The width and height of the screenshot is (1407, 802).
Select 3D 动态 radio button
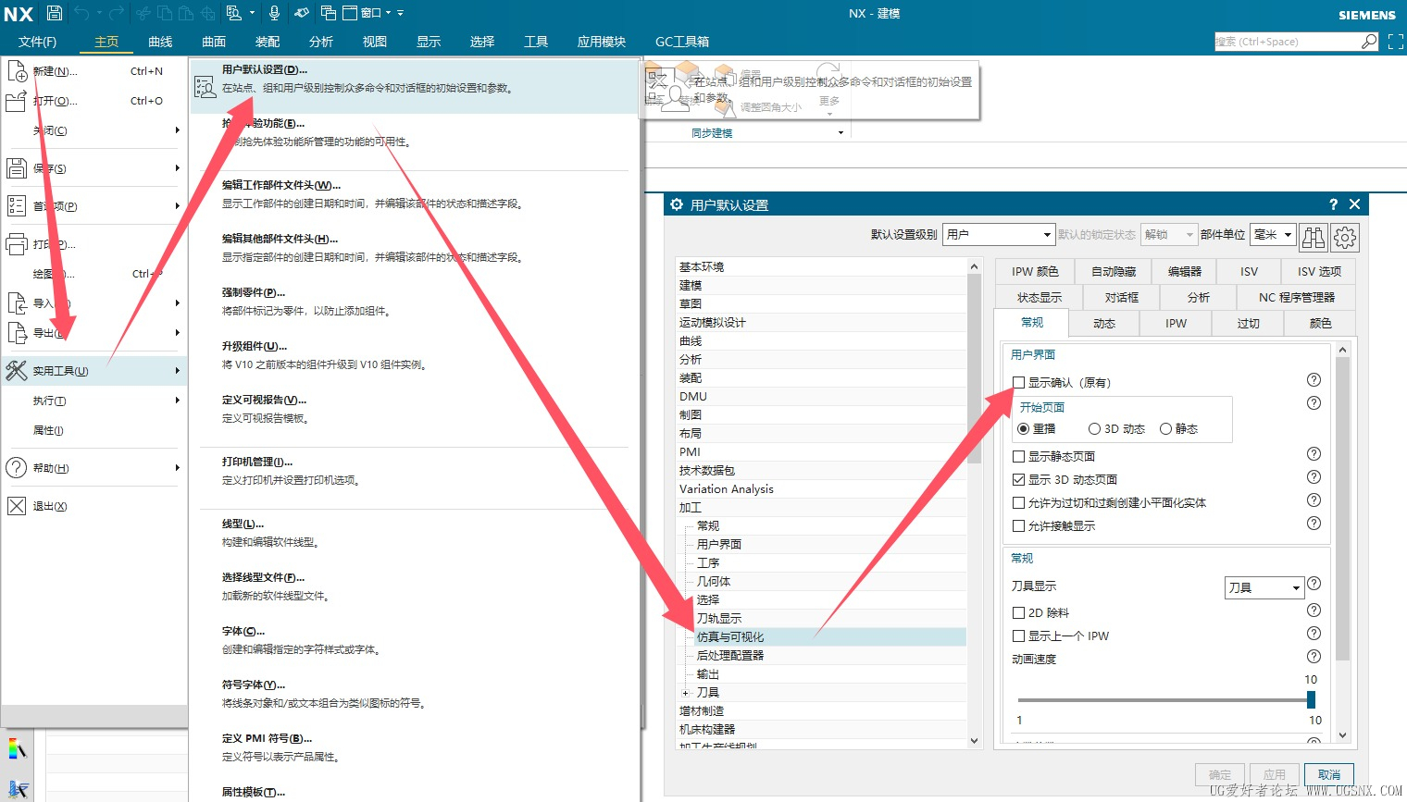tap(1094, 429)
